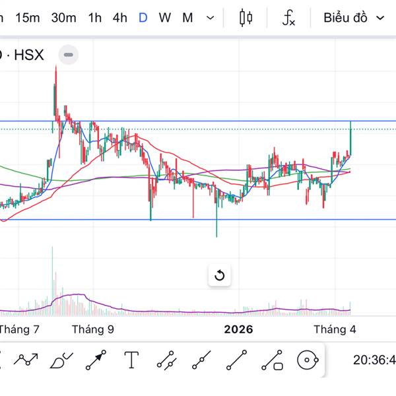The height and width of the screenshot is (396, 396).
Task: Select the parallel channel tool
Action: 166,360
